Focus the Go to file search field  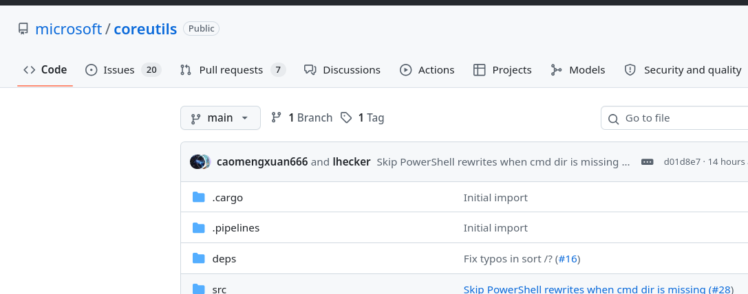coord(674,118)
